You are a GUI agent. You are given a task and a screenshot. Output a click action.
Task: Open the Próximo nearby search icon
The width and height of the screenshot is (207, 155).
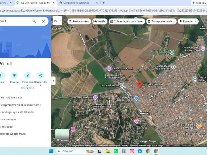tap(14, 75)
